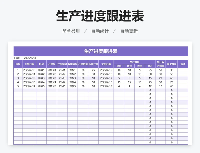
Task: Select the date value 2025/3/18
Action: pyautogui.click(x=30, y=58)
